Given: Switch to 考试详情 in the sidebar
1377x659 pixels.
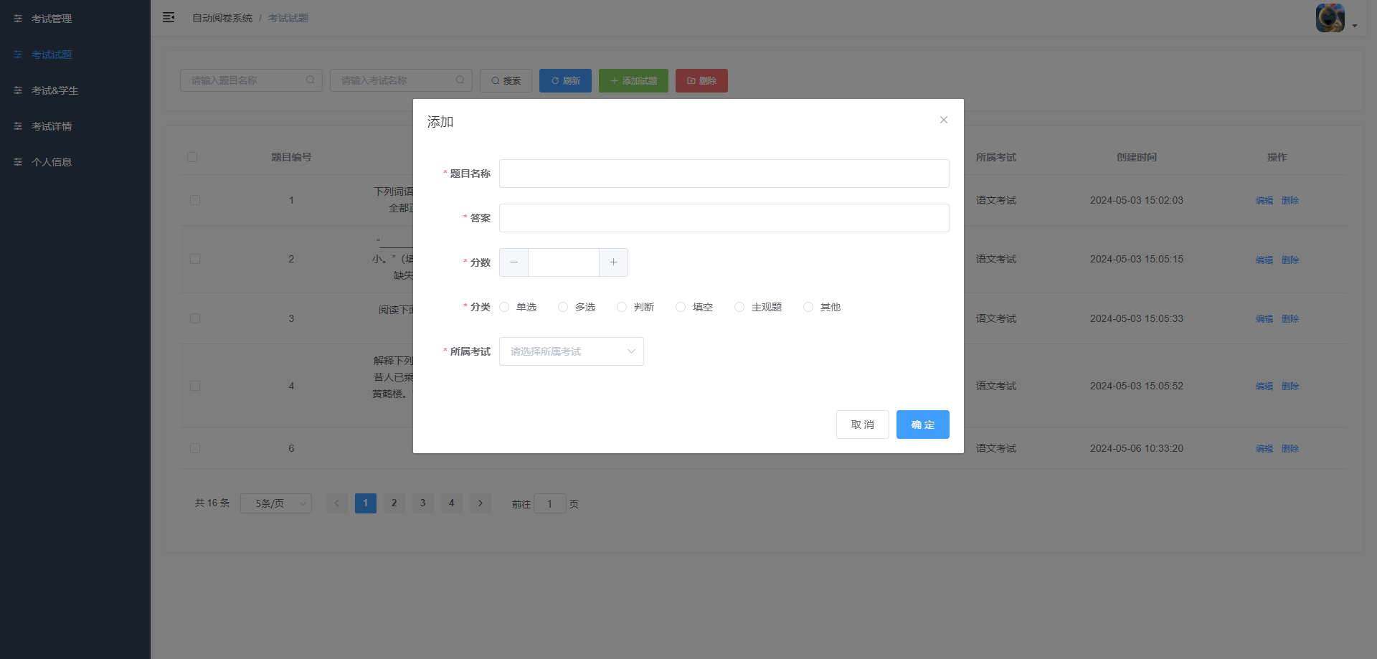Looking at the screenshot, I should click(x=52, y=126).
